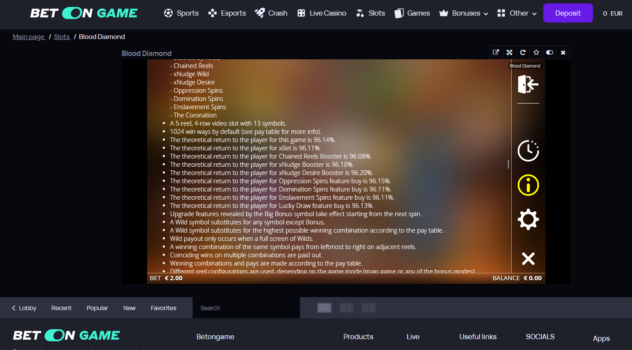Select four-game grid layout

[368, 308]
